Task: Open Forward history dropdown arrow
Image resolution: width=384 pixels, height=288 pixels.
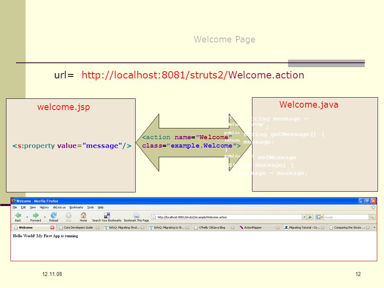Action: (45, 217)
